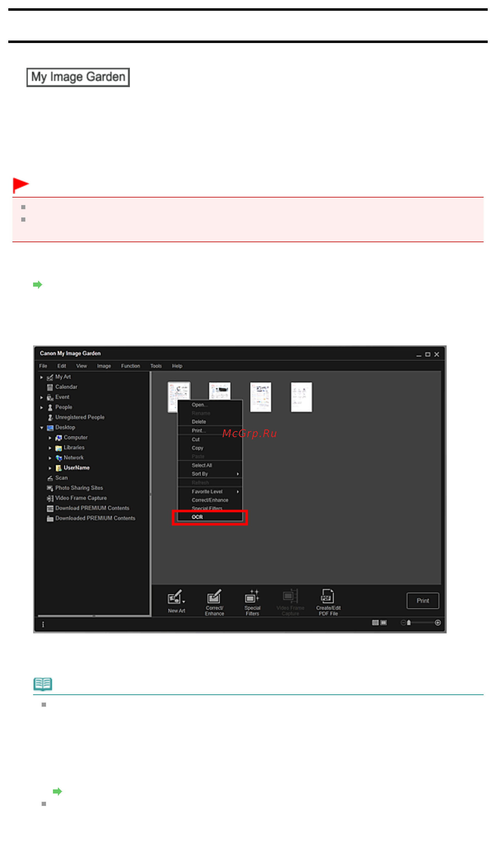Expand the My Art tree arrow
The image size is (496, 866).
[42, 377]
